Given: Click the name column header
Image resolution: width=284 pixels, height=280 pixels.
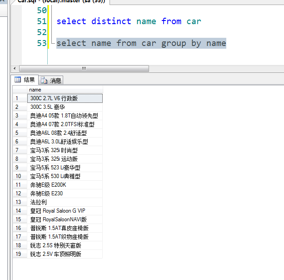Looking at the screenshot, I should (x=65, y=90).
